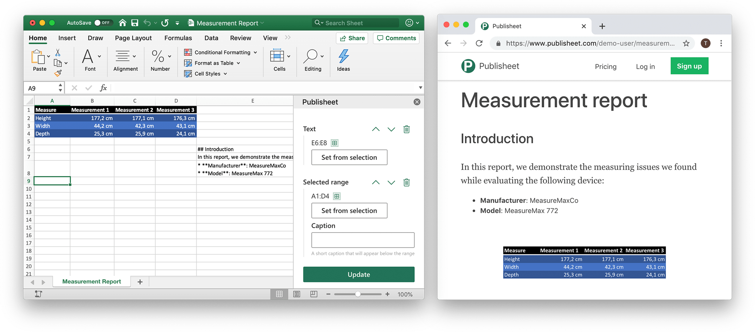Screen dimensions: 755x332
Task: Toggle the AutoSave switch in Excel
Action: (103, 23)
